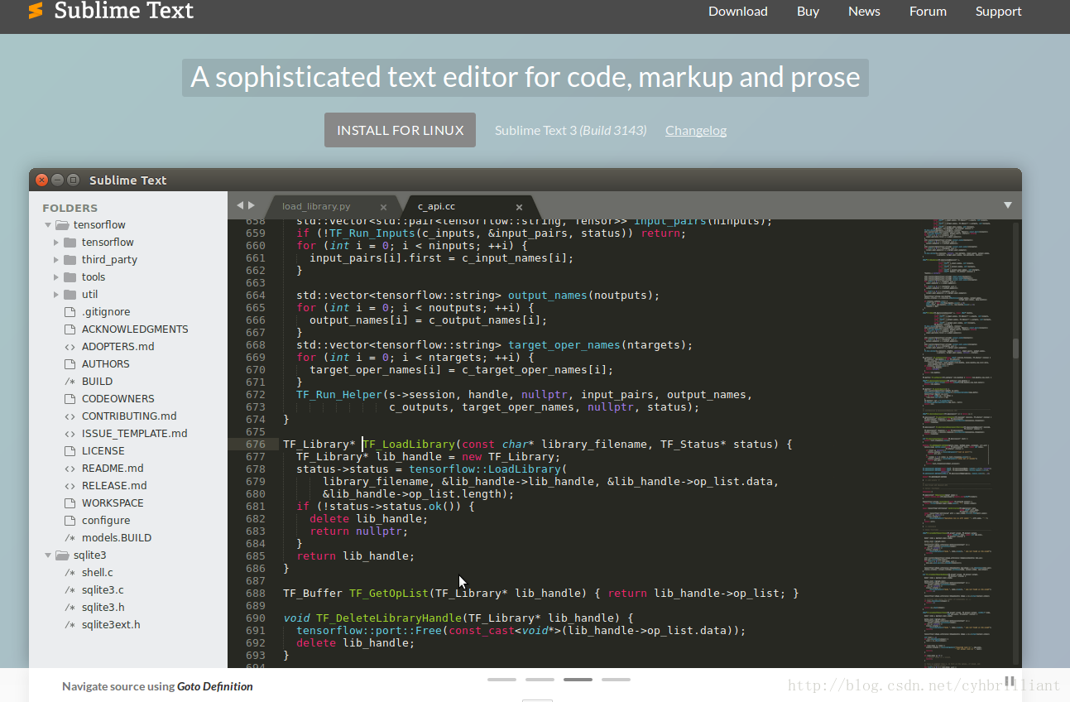Image resolution: width=1070 pixels, height=702 pixels.
Task: Open the Forum link
Action: (x=928, y=11)
